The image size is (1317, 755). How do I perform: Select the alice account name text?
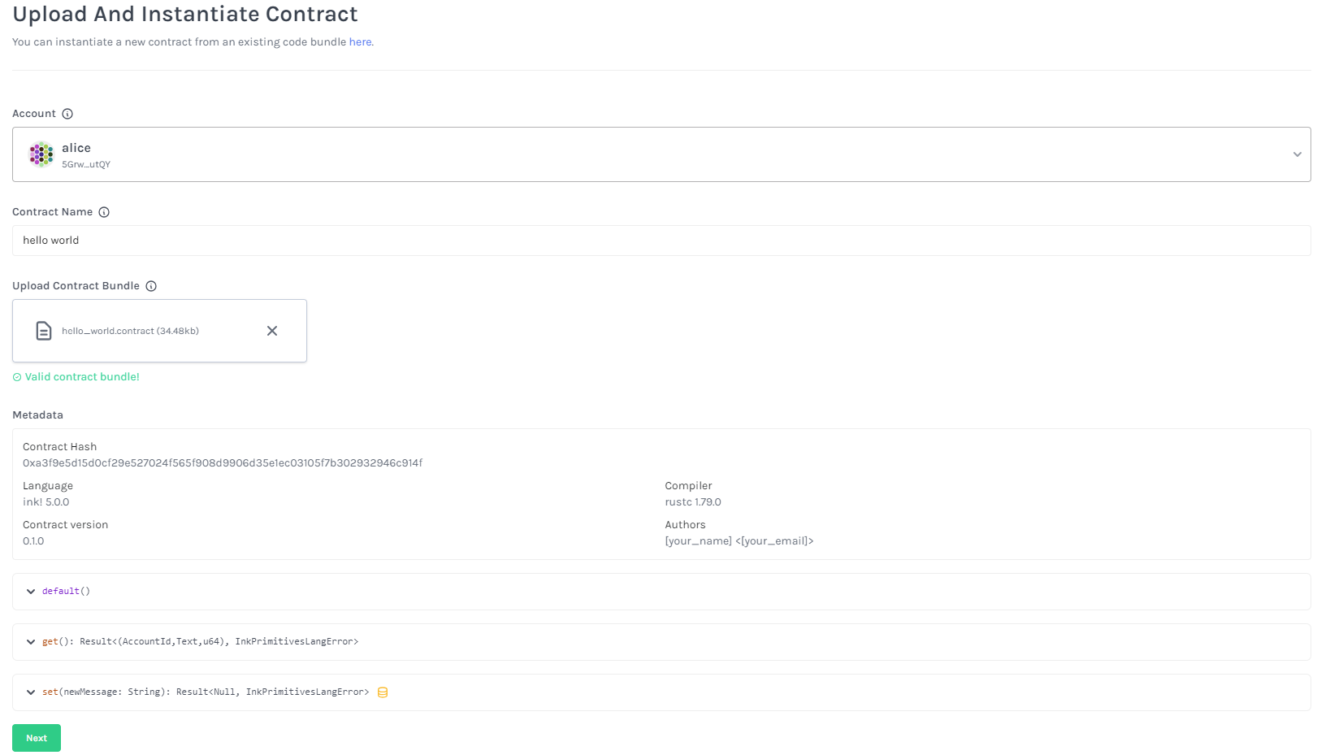pos(76,148)
